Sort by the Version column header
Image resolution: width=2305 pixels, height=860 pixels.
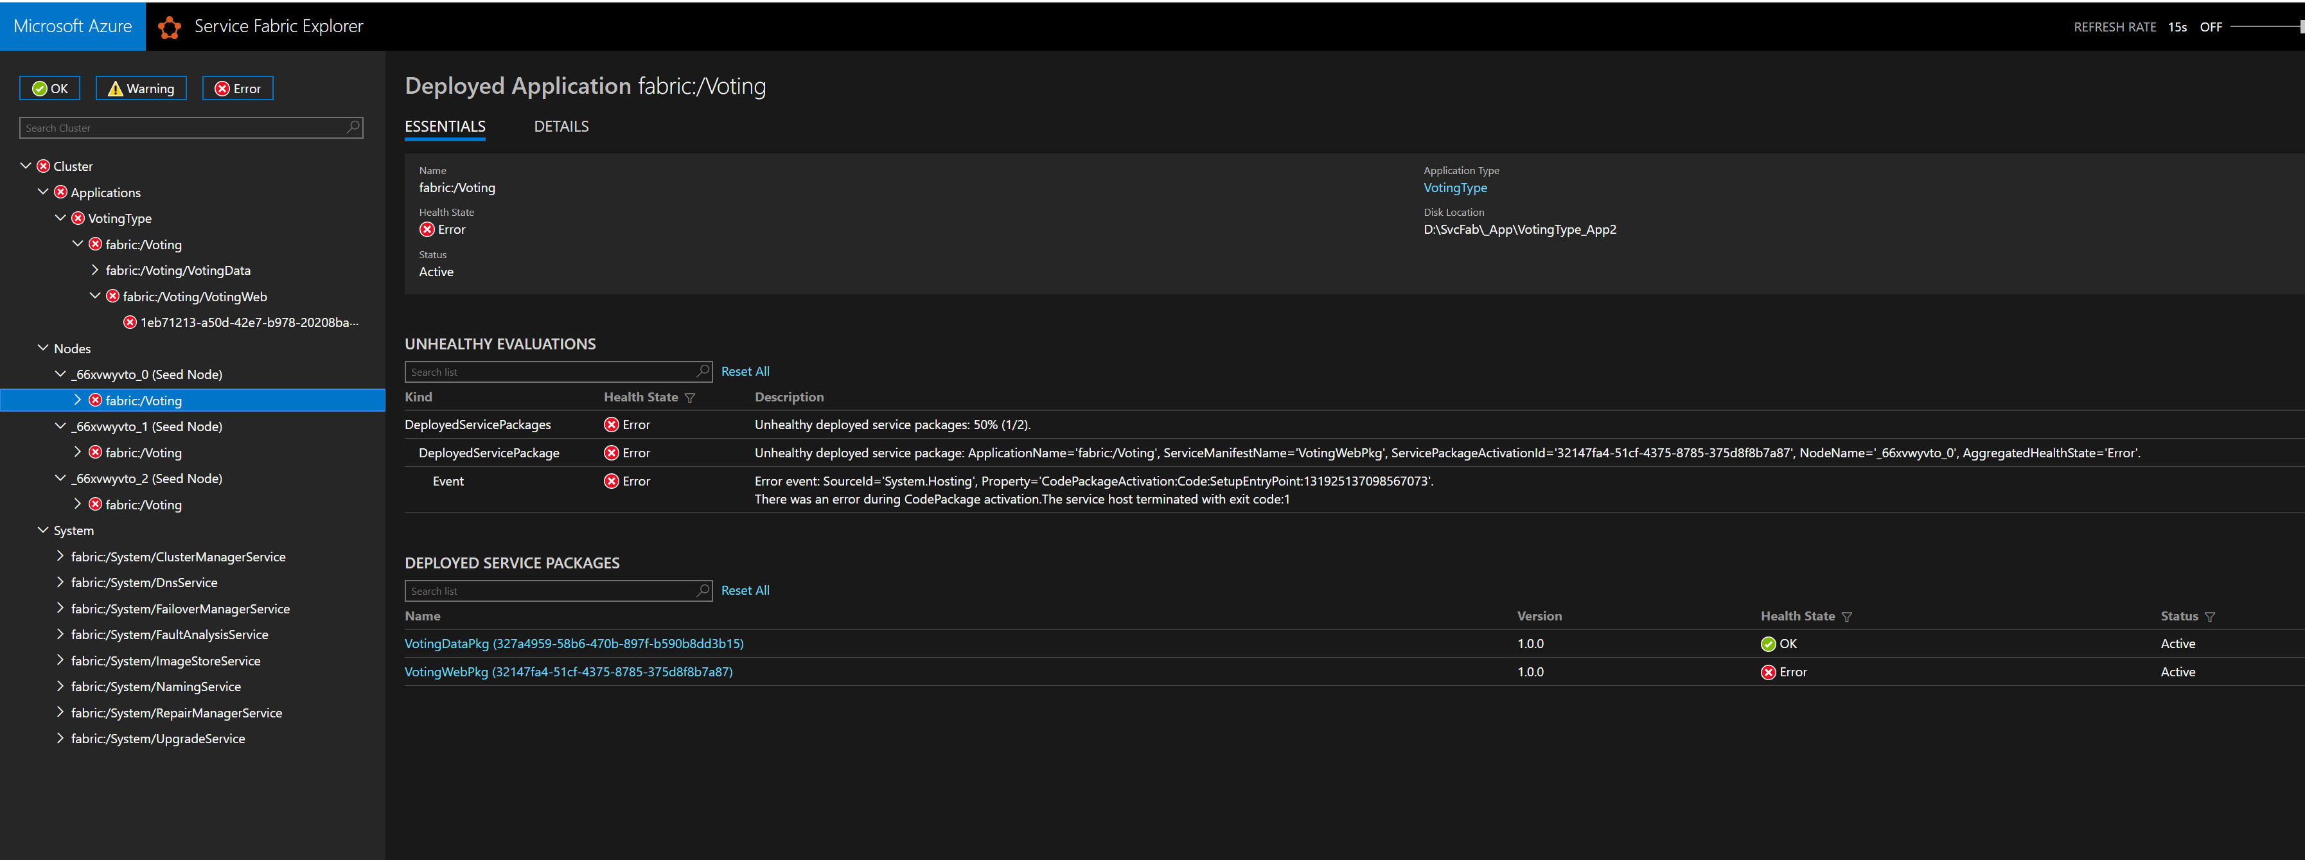click(x=1539, y=616)
